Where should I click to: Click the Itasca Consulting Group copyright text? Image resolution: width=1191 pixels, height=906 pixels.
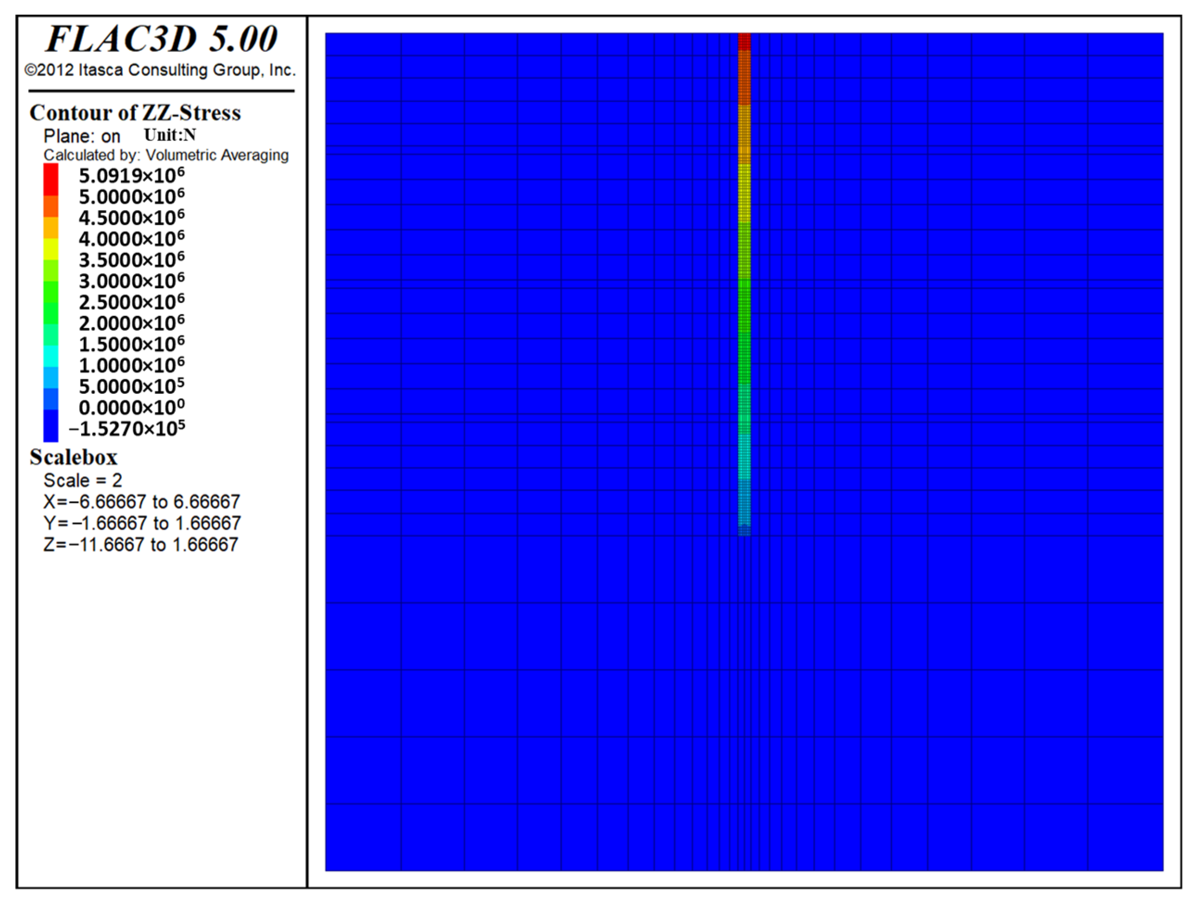(x=160, y=70)
